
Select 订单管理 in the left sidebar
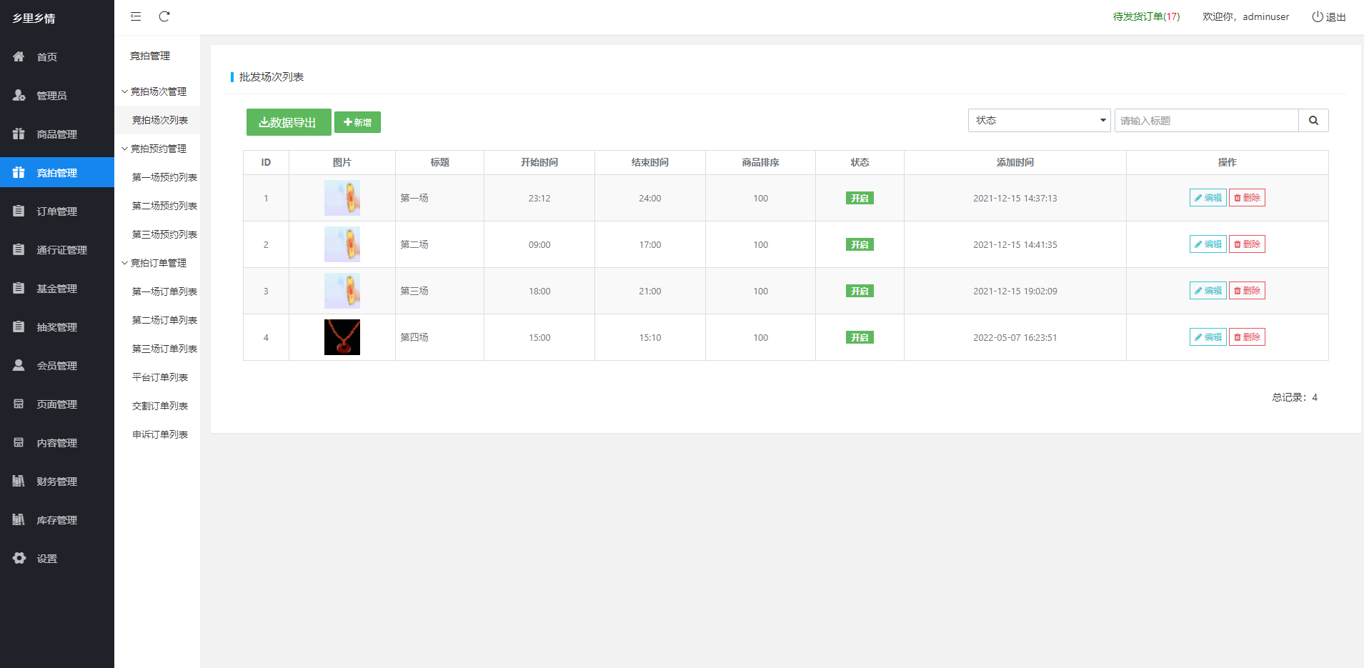tap(56, 211)
